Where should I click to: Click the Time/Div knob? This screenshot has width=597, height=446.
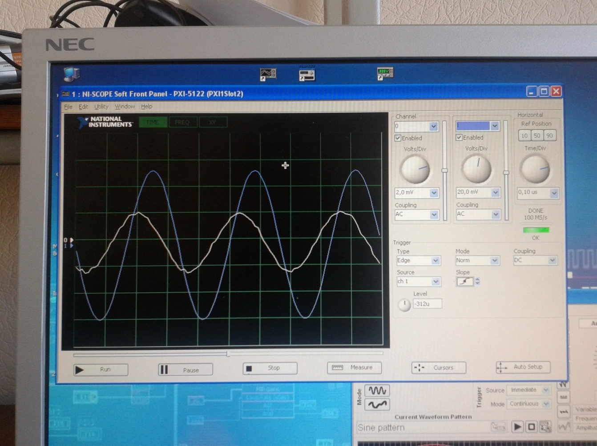(x=535, y=169)
